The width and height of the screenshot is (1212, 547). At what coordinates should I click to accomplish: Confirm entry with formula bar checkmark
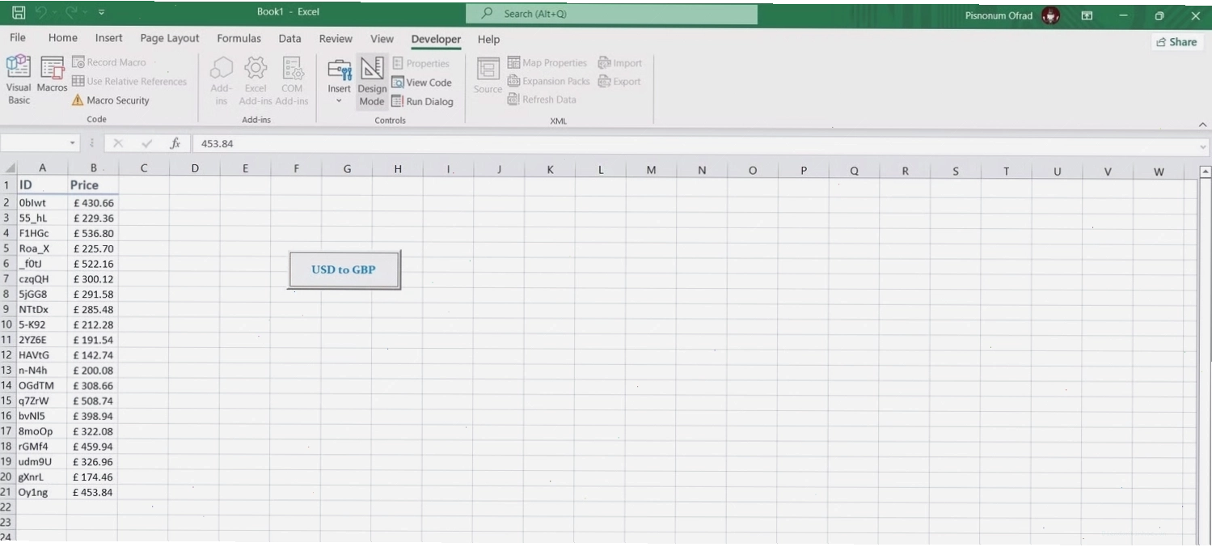coord(147,143)
